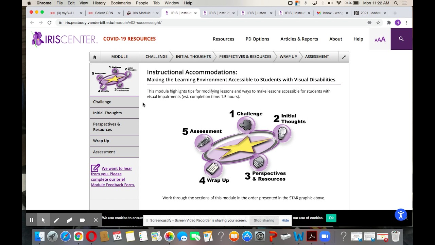
Task: Select INITIAL THOUGHTS breadcrumb tab
Action: pos(193,57)
